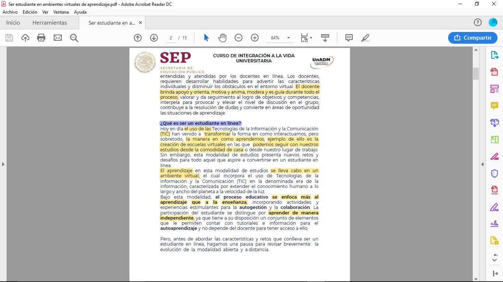
Task: Select the Hand pan tool
Action: (222, 38)
